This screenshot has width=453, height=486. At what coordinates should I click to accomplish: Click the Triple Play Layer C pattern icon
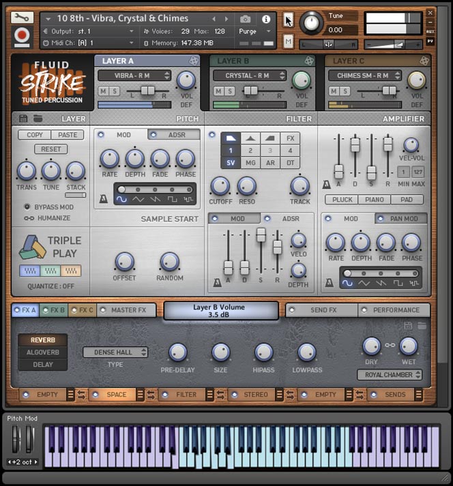point(71,271)
